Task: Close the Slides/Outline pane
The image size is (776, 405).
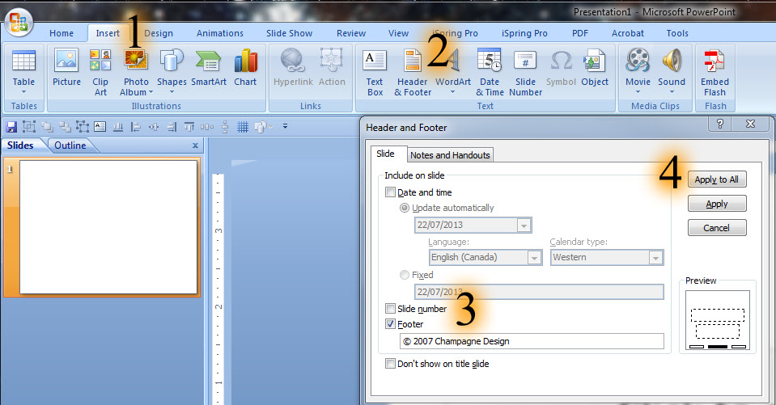Action: pyautogui.click(x=196, y=146)
